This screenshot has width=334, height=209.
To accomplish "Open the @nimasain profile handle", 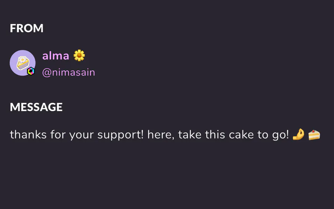I will tap(69, 73).
